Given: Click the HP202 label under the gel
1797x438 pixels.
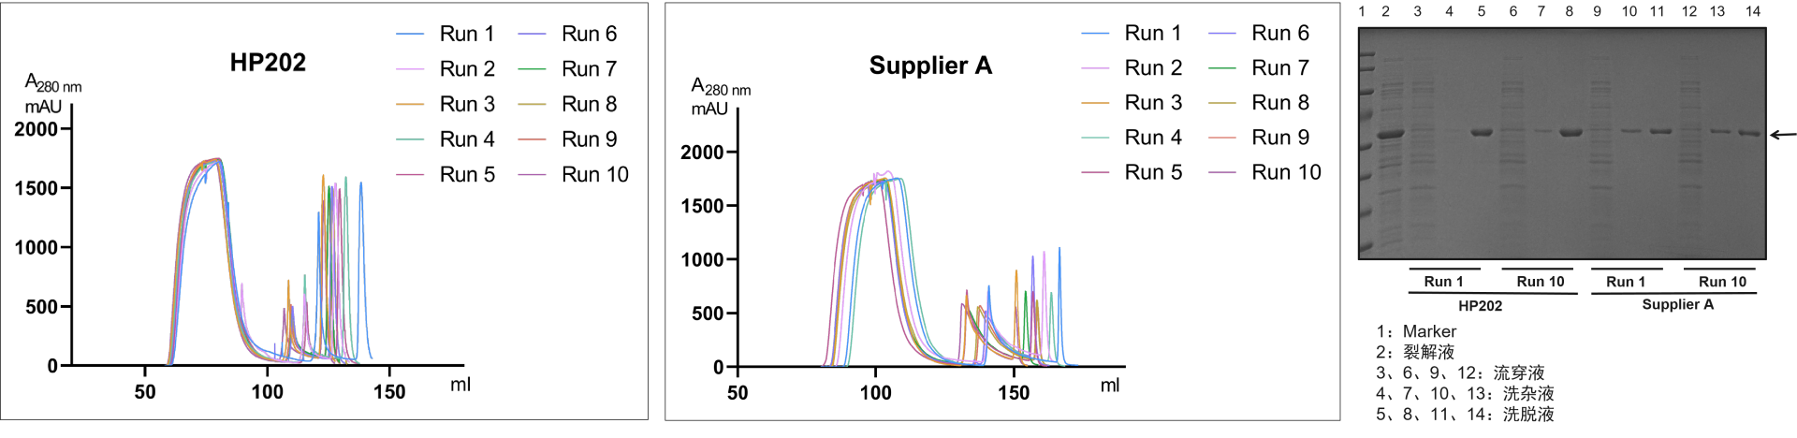Looking at the screenshot, I should [x=1480, y=306].
